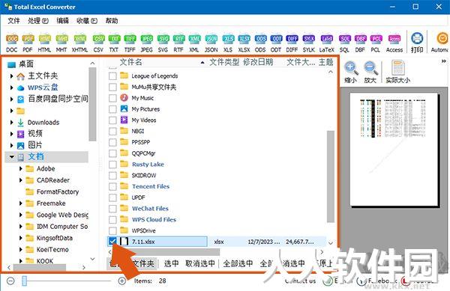Choose PCL output format
This screenshot has height=291, width=450.
[x=376, y=43]
